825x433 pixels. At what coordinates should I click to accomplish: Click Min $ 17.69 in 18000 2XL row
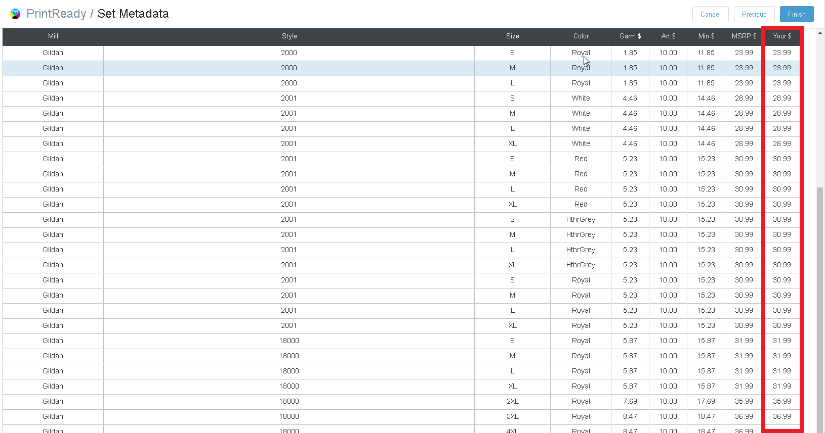point(706,401)
